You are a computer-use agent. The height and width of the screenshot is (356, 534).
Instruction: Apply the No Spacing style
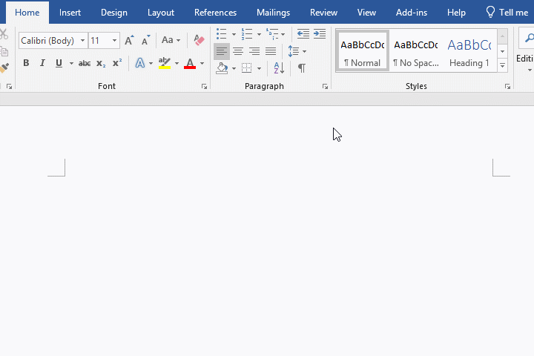[416, 50]
